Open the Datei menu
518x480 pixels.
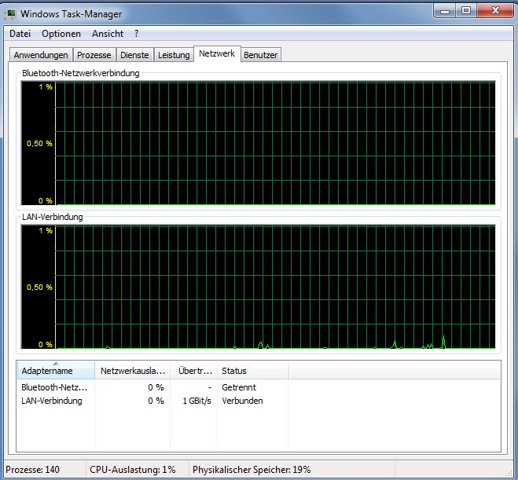pyautogui.click(x=20, y=34)
